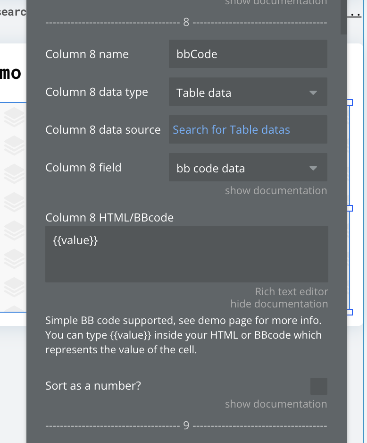Show documentation for the Column 8 field
Viewport: 367px width, 443px height.
tap(275, 190)
